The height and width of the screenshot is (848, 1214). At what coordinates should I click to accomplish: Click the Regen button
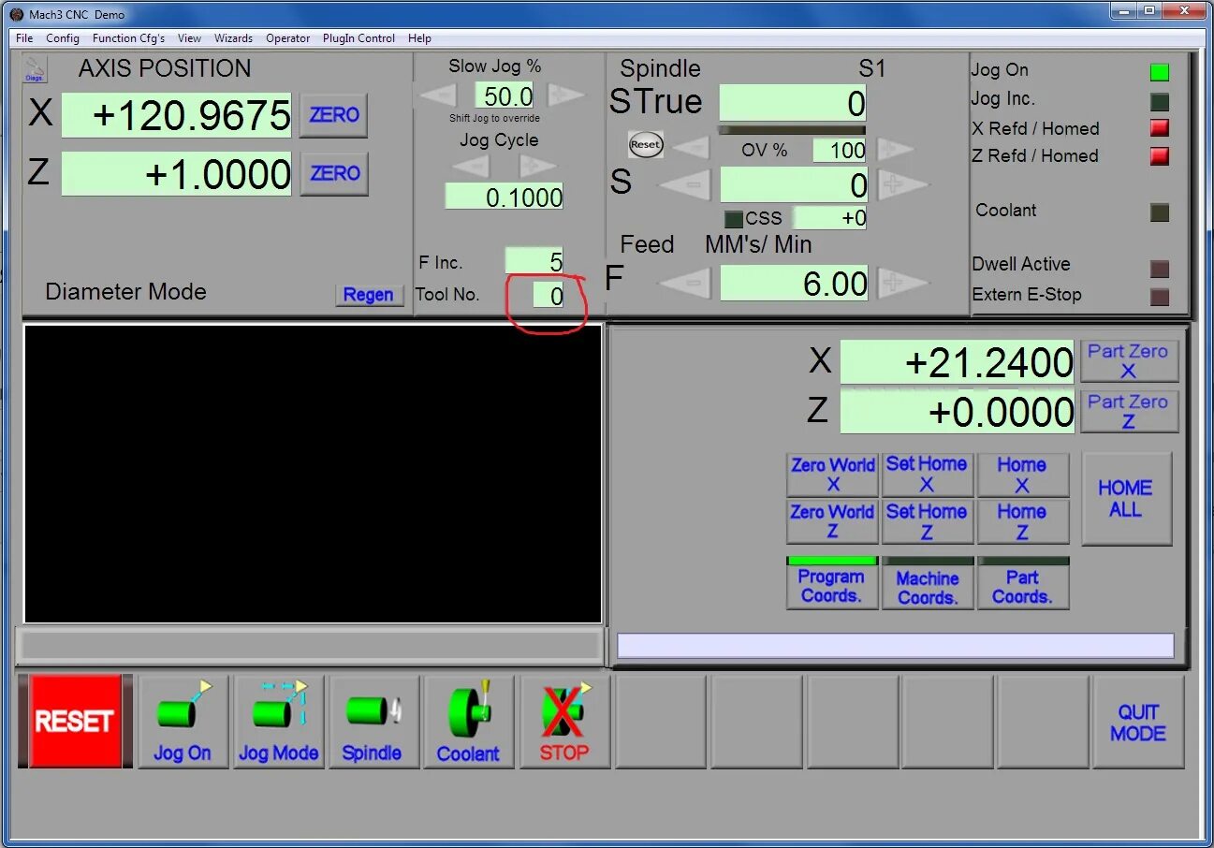click(368, 294)
